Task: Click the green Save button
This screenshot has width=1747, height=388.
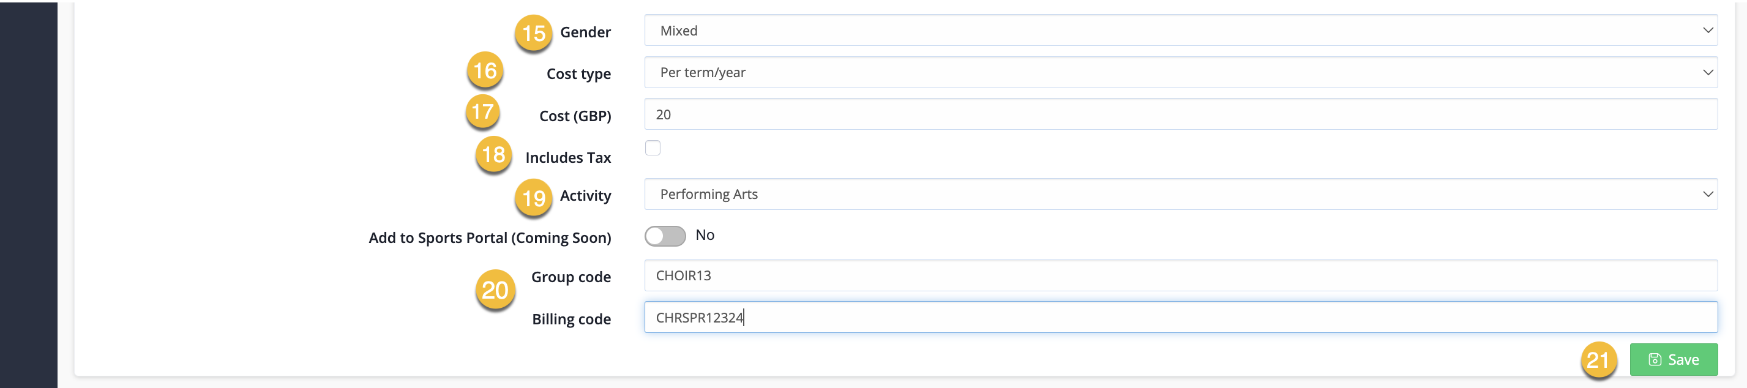Action: tap(1673, 359)
